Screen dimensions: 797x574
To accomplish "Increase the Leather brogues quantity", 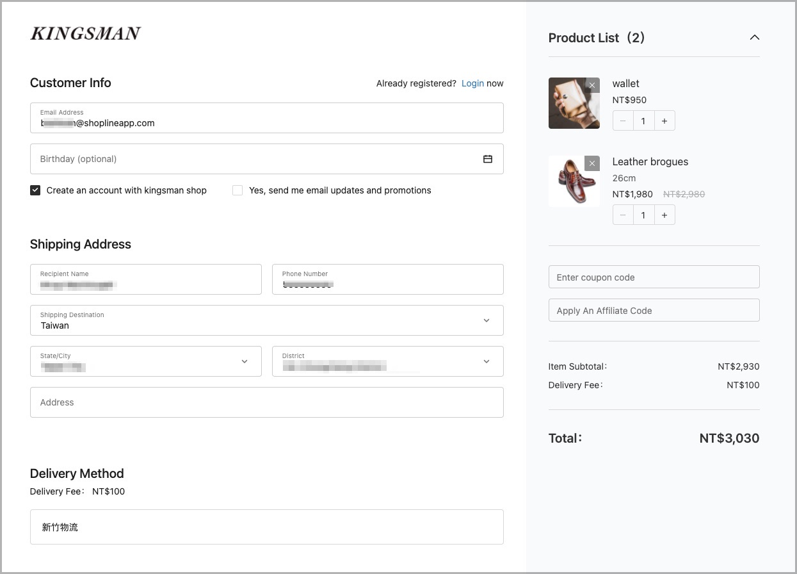I will pyautogui.click(x=664, y=215).
